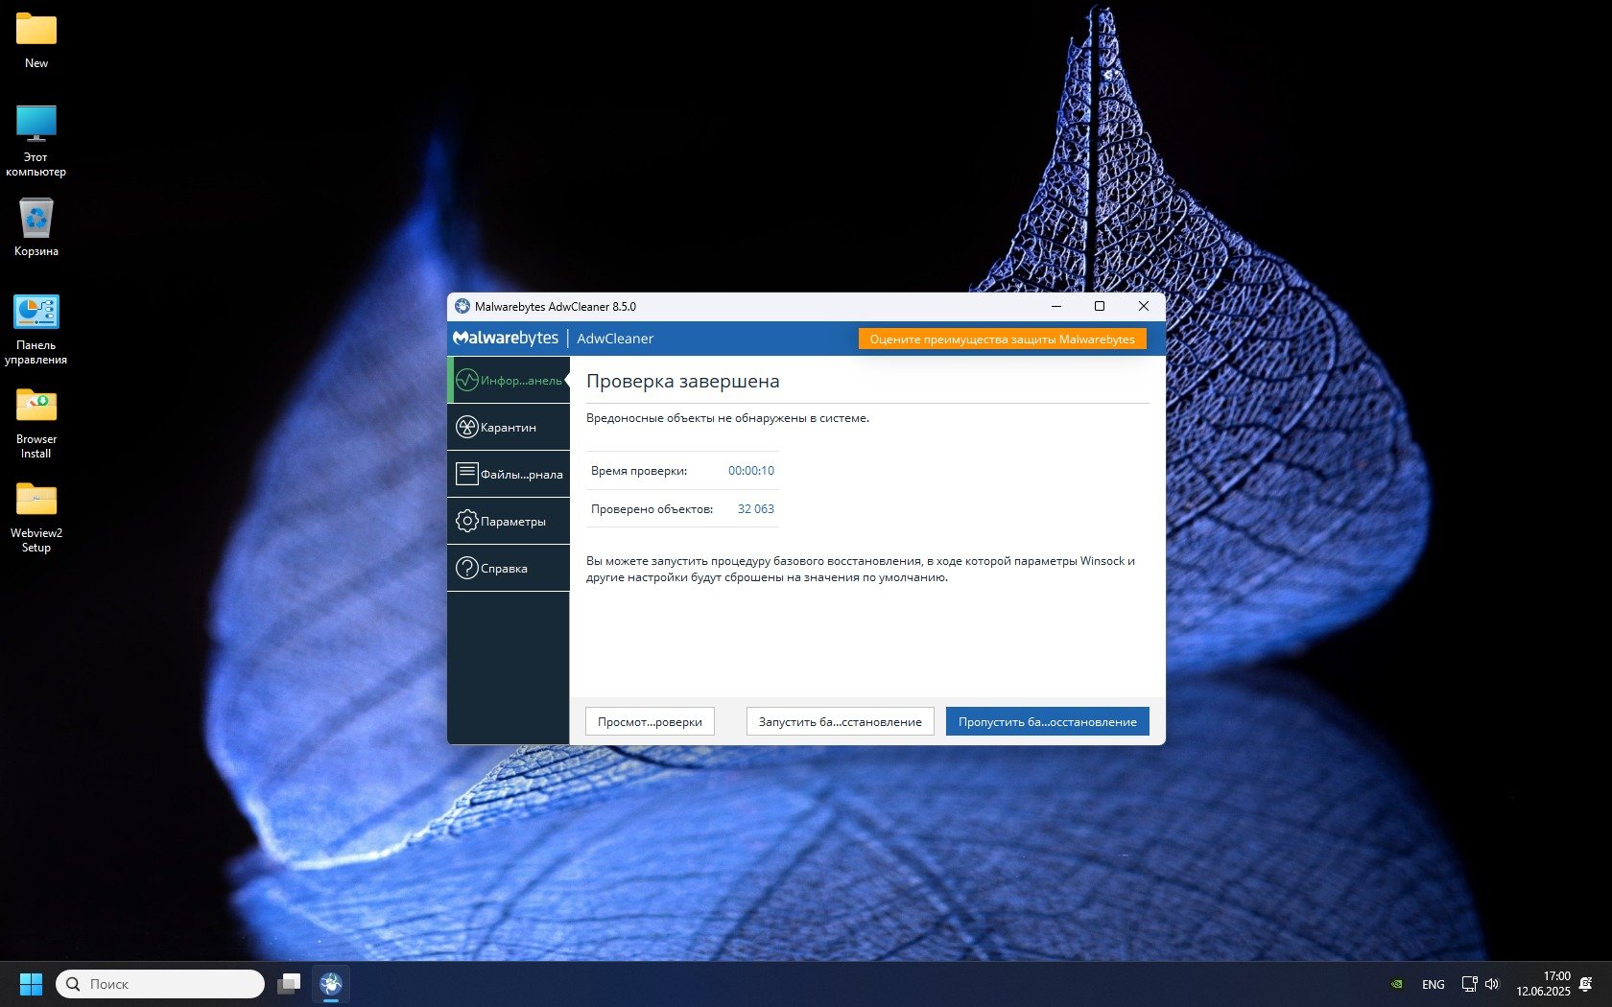Open the volume control in system tray

coord(1492,984)
